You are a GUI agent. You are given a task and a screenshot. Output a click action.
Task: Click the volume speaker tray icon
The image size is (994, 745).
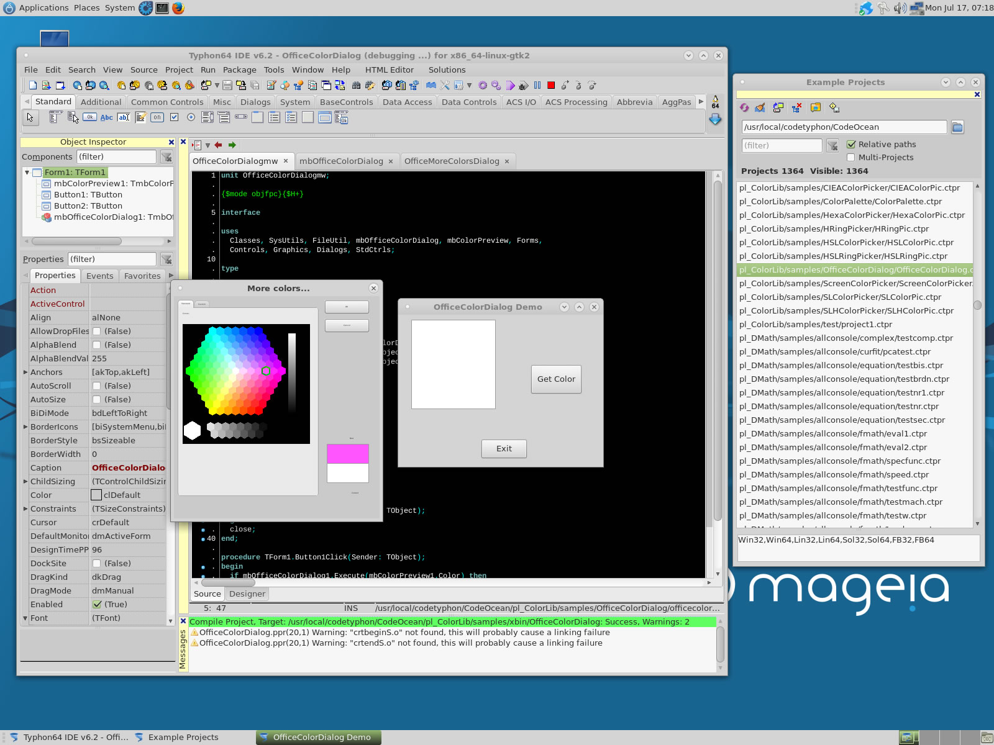[x=900, y=8]
